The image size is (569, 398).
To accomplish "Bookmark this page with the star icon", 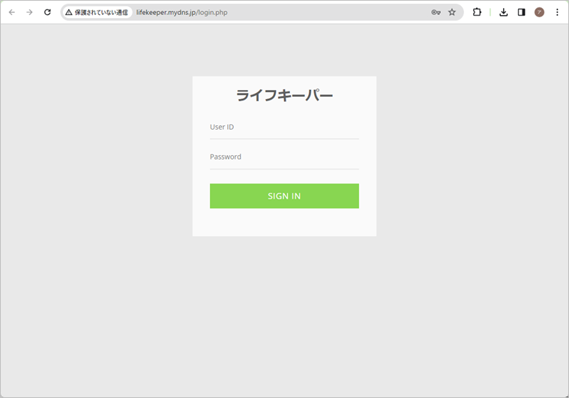I will pyautogui.click(x=452, y=12).
